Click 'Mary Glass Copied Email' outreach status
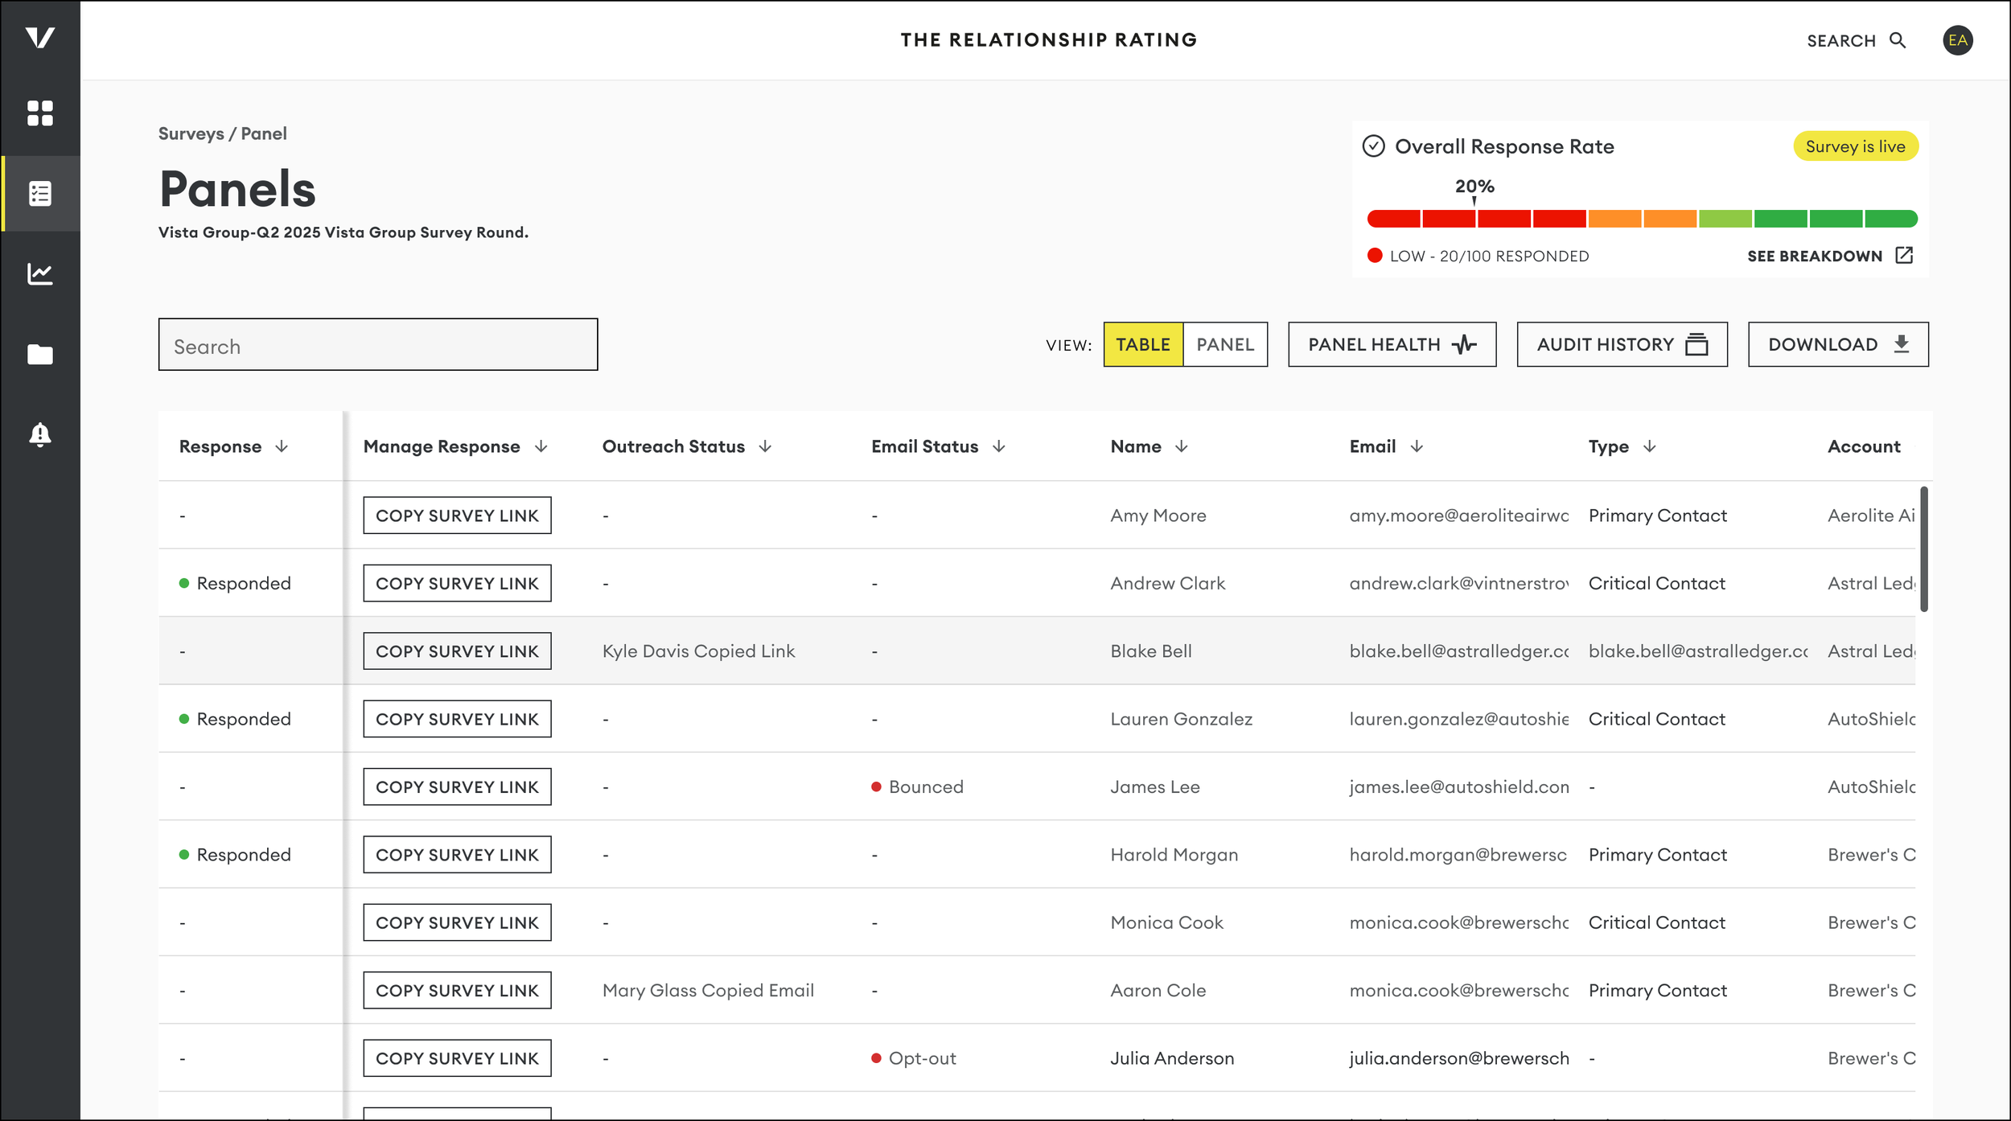The height and width of the screenshot is (1121, 2011). point(708,991)
